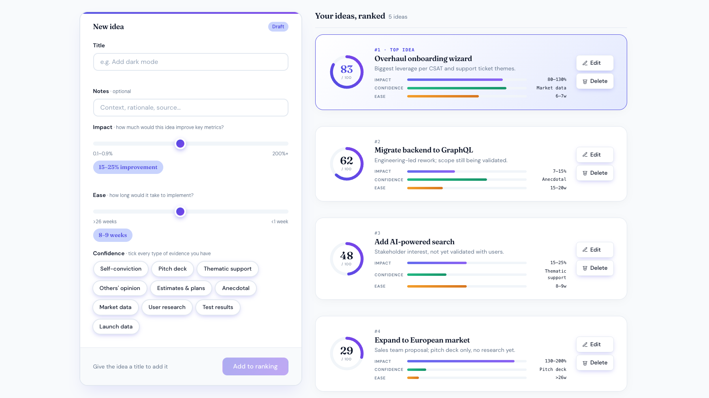709x398 pixels.
Task: Toggle the Pitch deck evidence chip
Action: (172, 269)
